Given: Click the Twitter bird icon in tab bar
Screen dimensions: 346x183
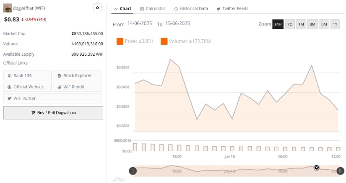Looking at the screenshot, I should (x=218, y=9).
